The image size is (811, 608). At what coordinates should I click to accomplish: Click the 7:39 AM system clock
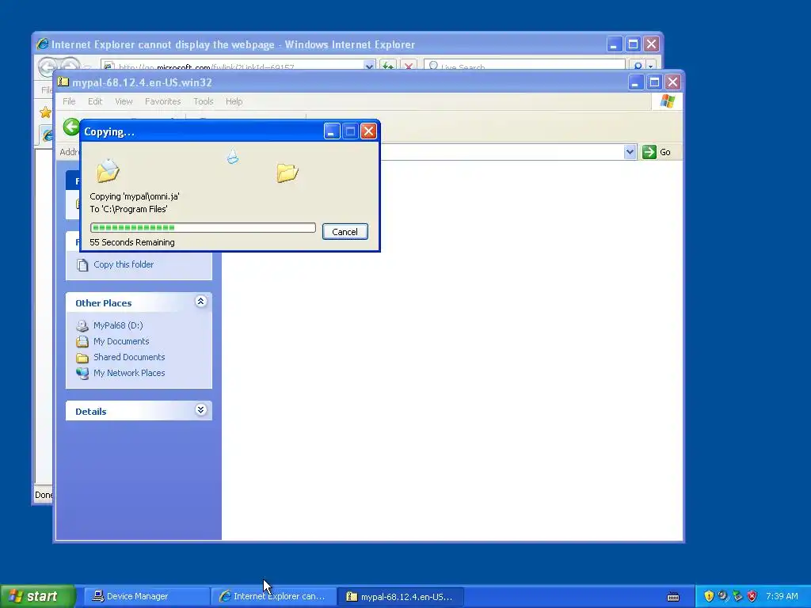pos(782,596)
